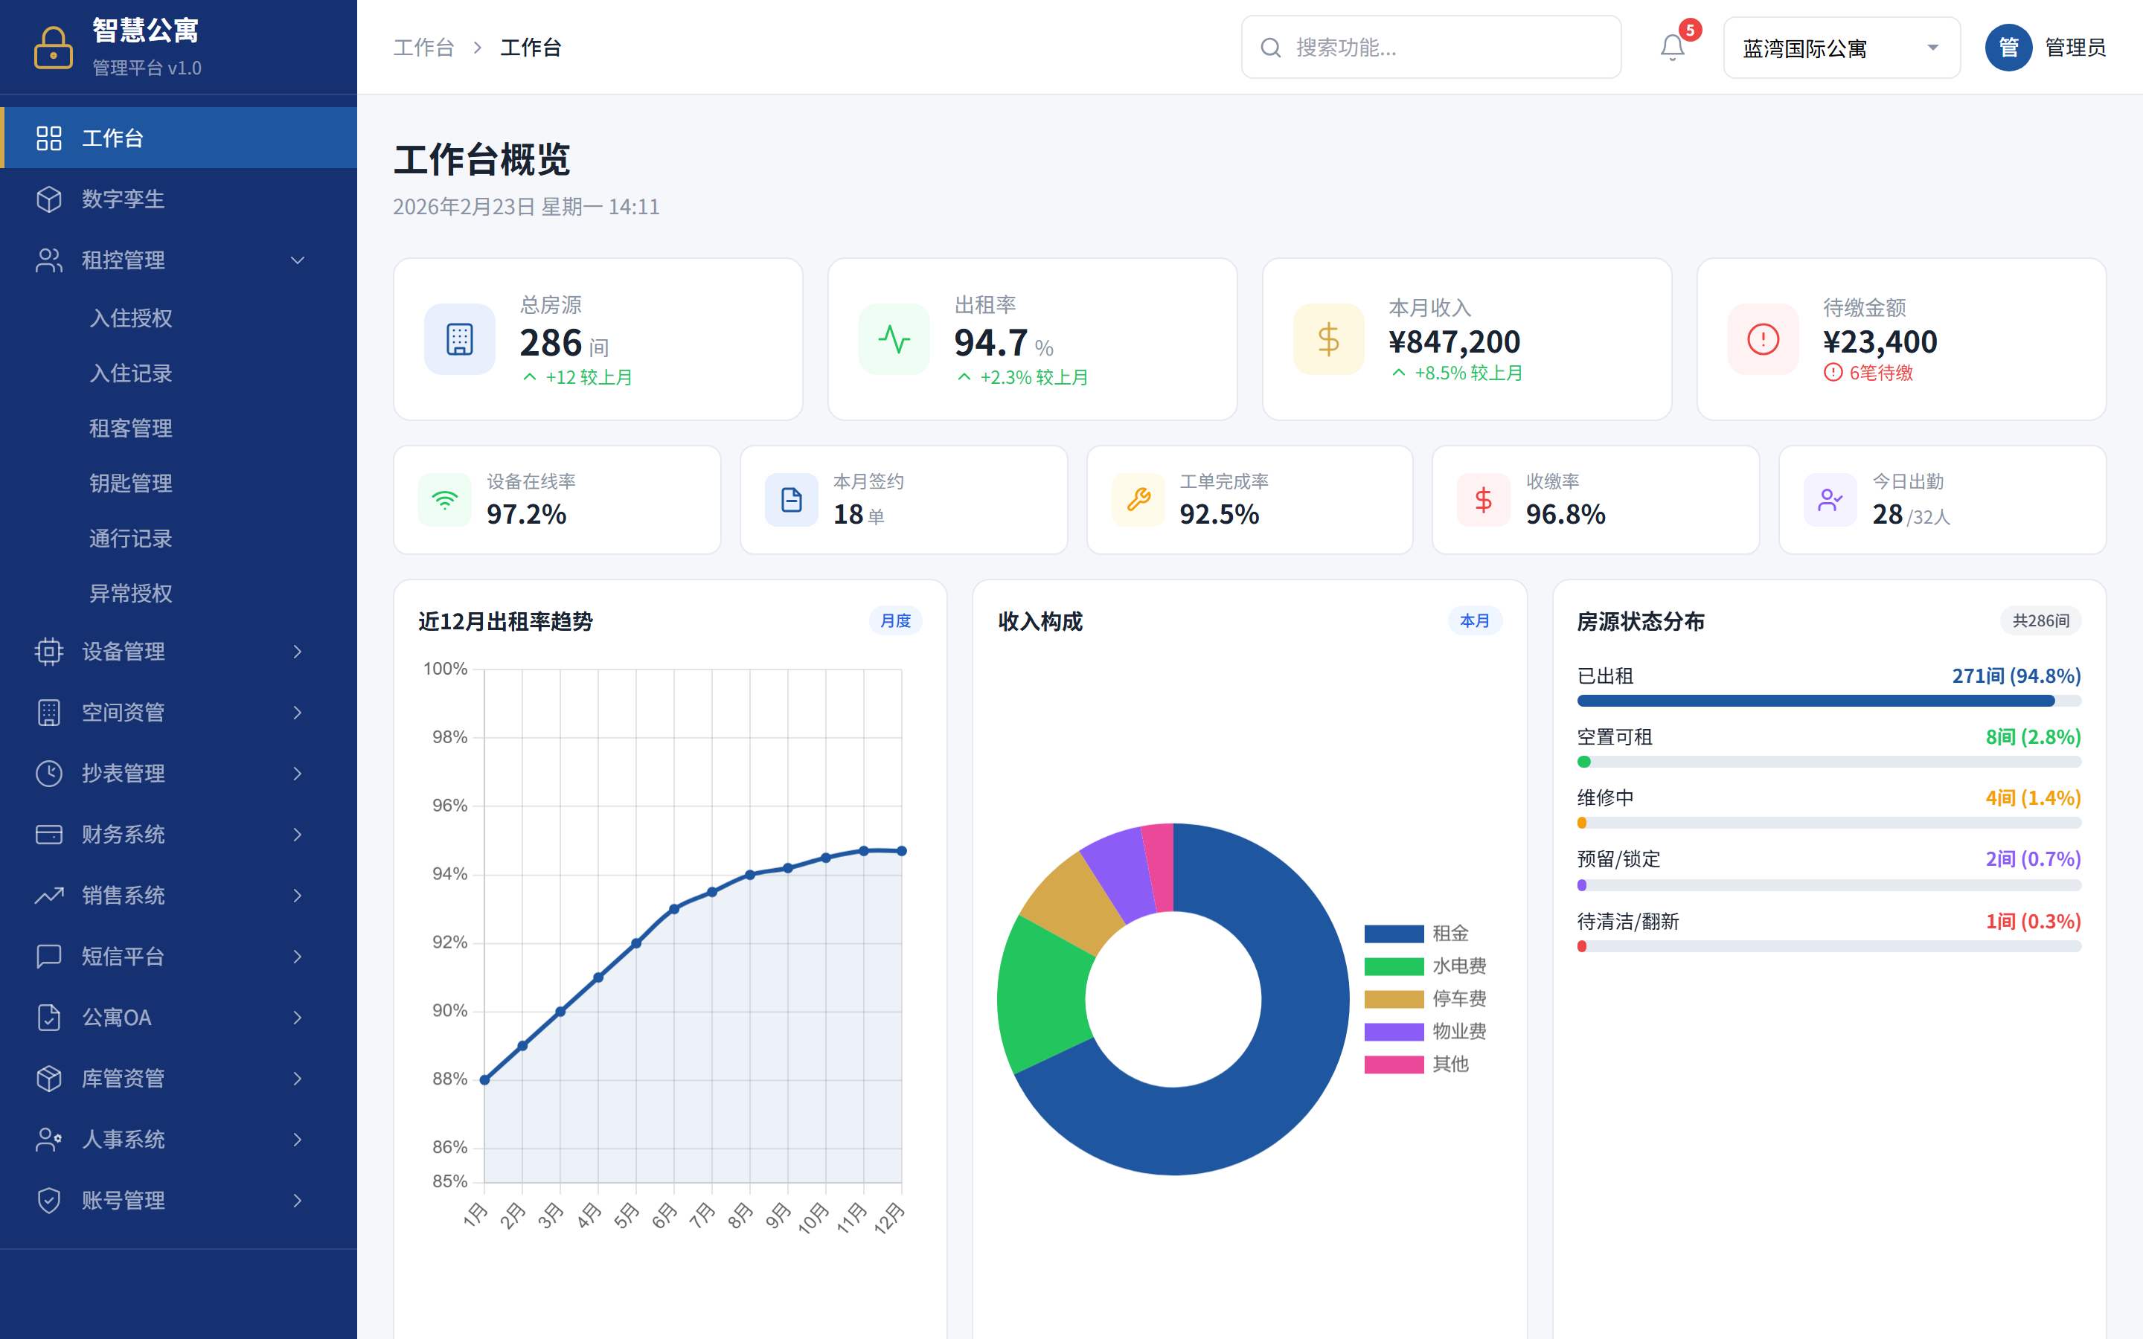Open the 设备管理 module icon
Image resolution: width=2143 pixels, height=1339 pixels.
(50, 652)
